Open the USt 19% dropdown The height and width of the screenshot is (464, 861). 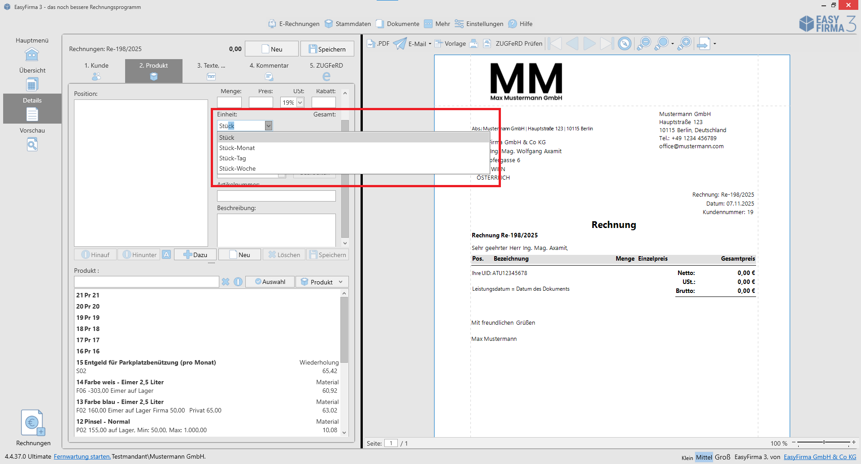pos(300,103)
